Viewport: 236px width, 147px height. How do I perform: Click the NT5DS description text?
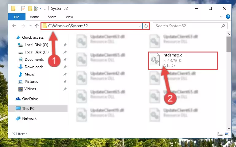point(169,65)
